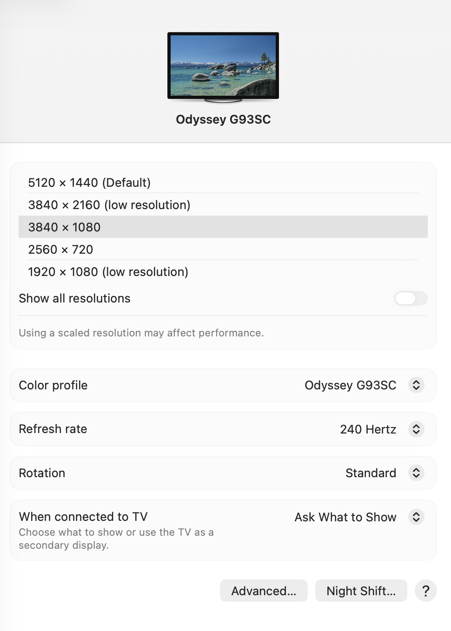Click the Odyssey G93SC color profile value
This screenshot has height=631, width=451.
(351, 385)
